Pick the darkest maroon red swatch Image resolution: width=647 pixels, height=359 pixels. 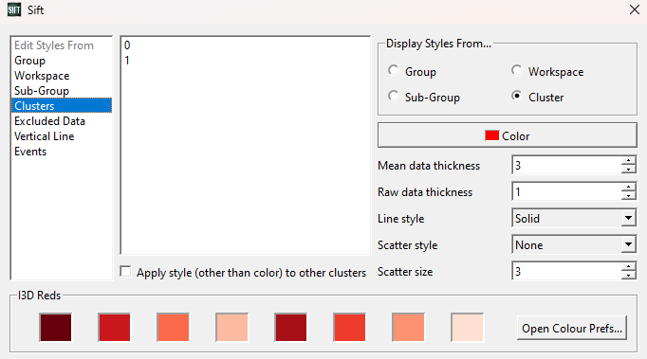pyautogui.click(x=56, y=328)
